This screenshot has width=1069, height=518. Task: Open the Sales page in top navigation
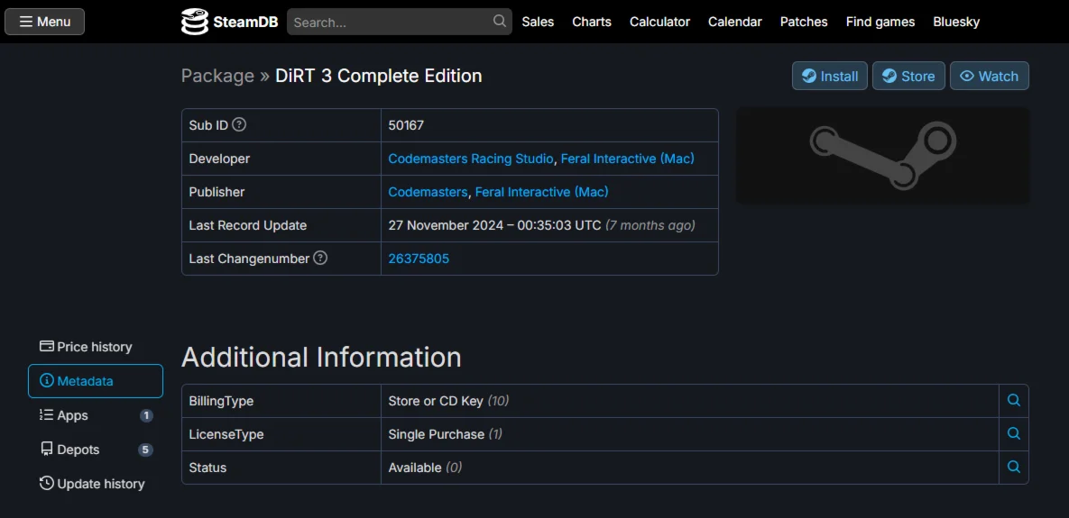tap(538, 22)
